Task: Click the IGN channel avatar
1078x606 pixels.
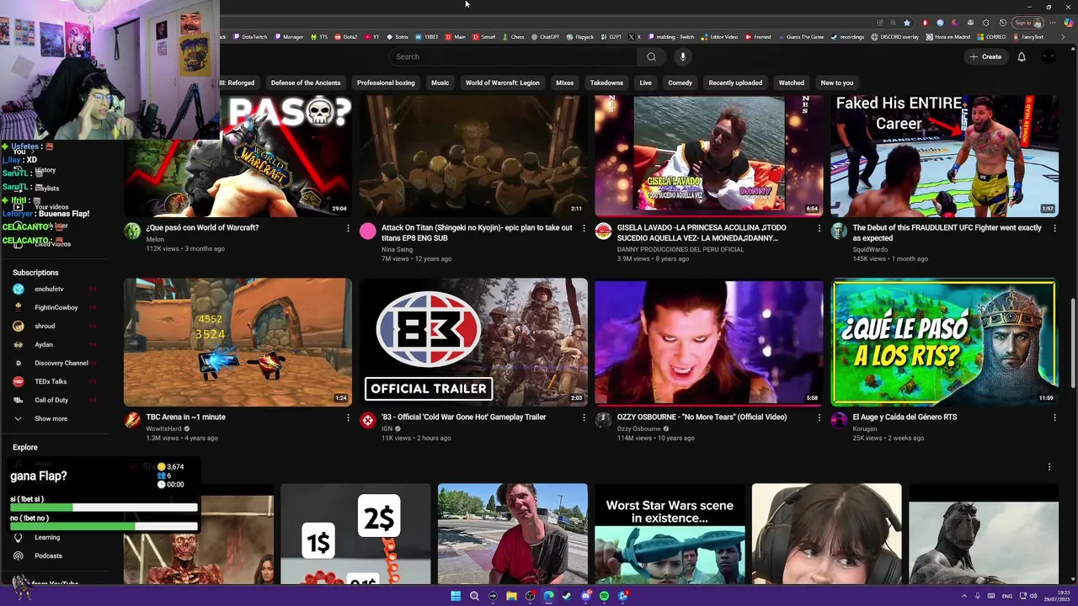Action: pyautogui.click(x=368, y=421)
